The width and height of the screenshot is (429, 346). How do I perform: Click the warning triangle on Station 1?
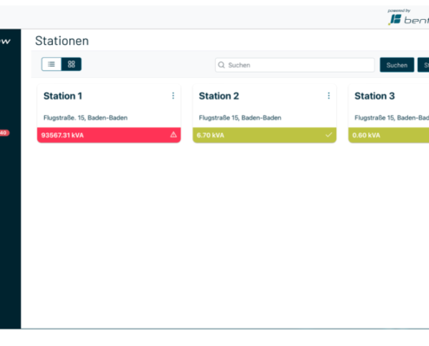pos(173,135)
